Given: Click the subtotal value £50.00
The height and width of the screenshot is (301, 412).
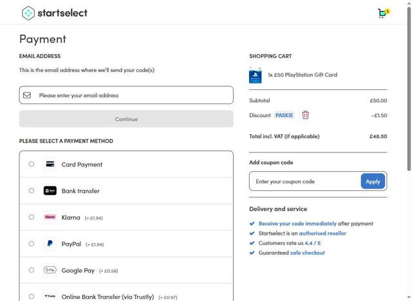Looking at the screenshot, I should click(379, 100).
